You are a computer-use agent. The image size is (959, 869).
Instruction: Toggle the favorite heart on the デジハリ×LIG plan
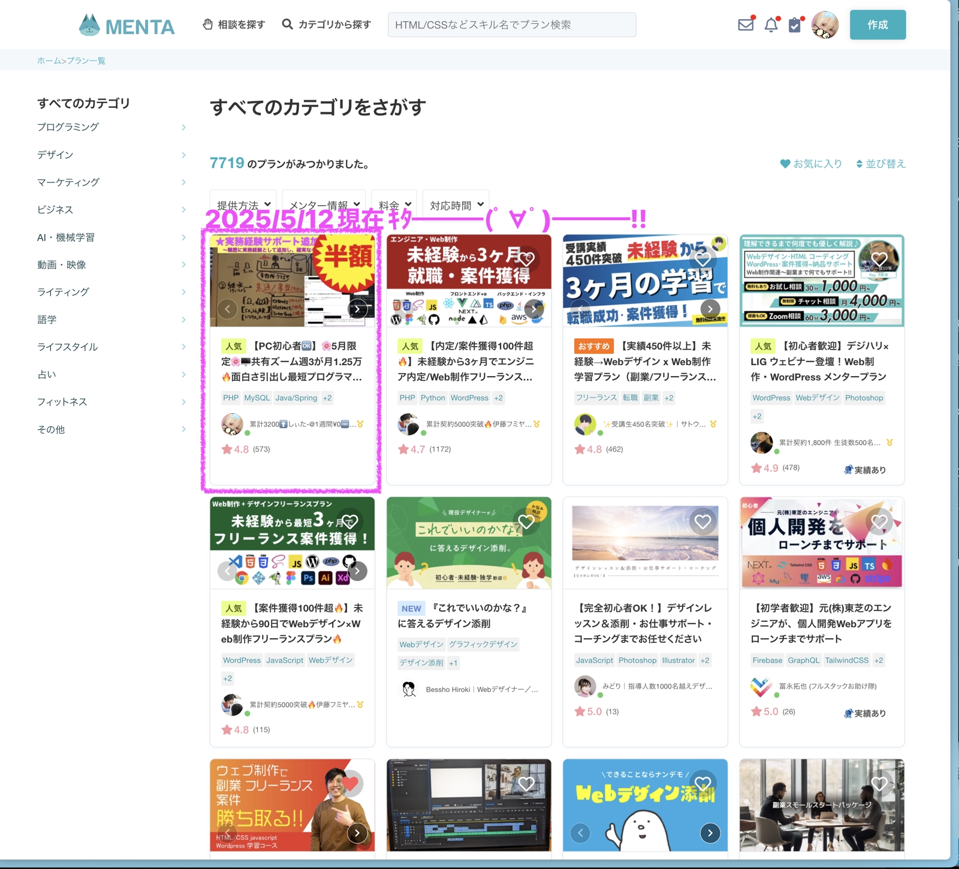880,259
